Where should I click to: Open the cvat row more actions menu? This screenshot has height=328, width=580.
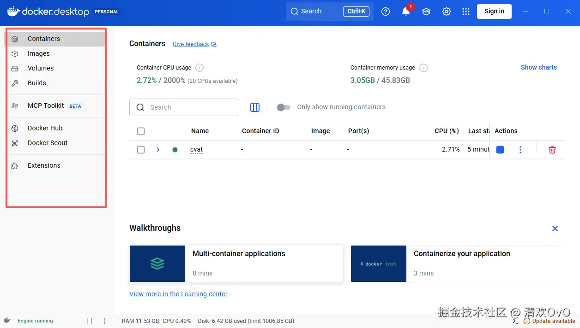pyautogui.click(x=520, y=150)
